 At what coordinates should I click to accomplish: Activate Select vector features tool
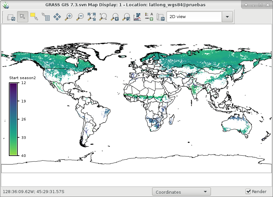[34, 17]
